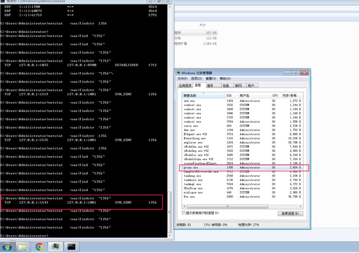
Task: Switch to 应用程序 tab
Action: point(185,86)
